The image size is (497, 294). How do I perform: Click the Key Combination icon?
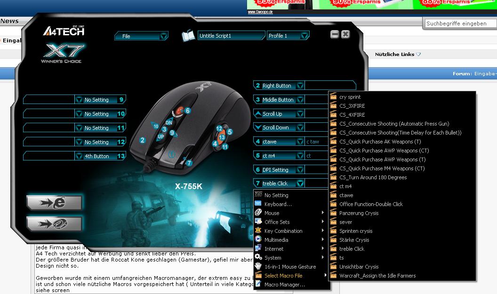[258, 230]
